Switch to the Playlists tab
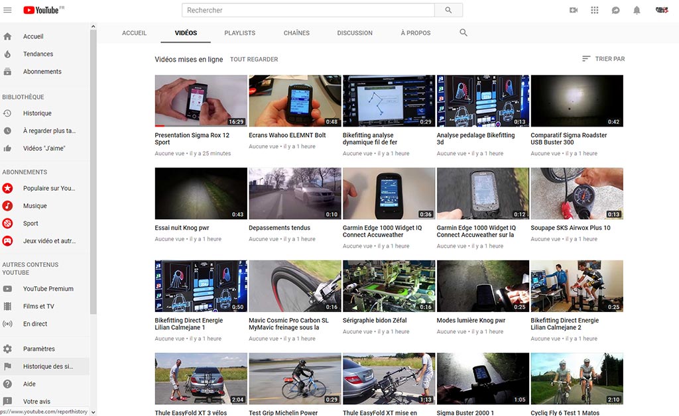Image resolution: width=679 pixels, height=416 pixels. coord(240,33)
